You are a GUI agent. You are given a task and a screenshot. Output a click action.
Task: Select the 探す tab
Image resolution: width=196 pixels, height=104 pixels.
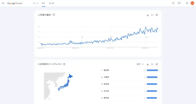pyautogui.click(x=44, y=3)
